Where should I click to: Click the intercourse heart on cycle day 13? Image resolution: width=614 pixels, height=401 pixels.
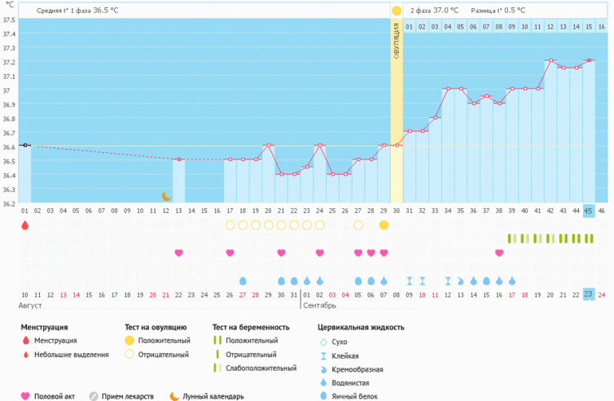click(x=179, y=253)
